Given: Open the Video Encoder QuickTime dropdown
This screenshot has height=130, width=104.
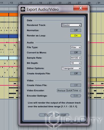Looking at the screenshot, I should pyautogui.click(x=69, y=90).
